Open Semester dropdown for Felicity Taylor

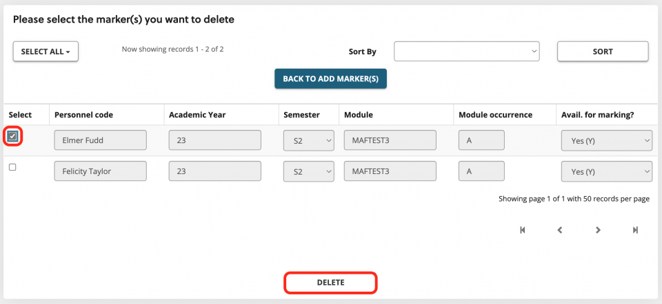point(309,171)
